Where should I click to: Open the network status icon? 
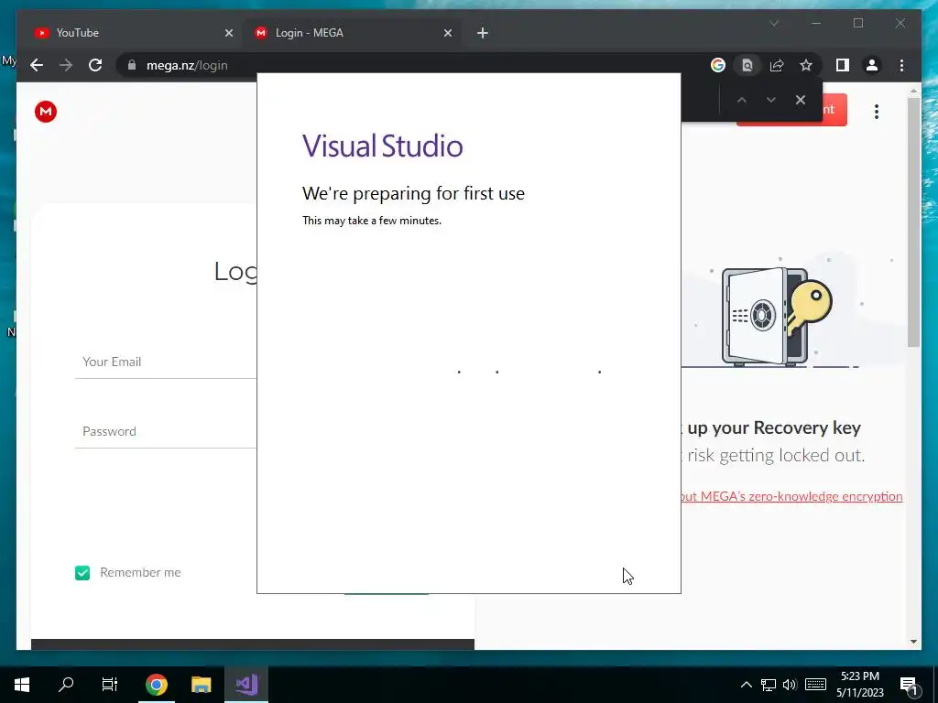(769, 685)
